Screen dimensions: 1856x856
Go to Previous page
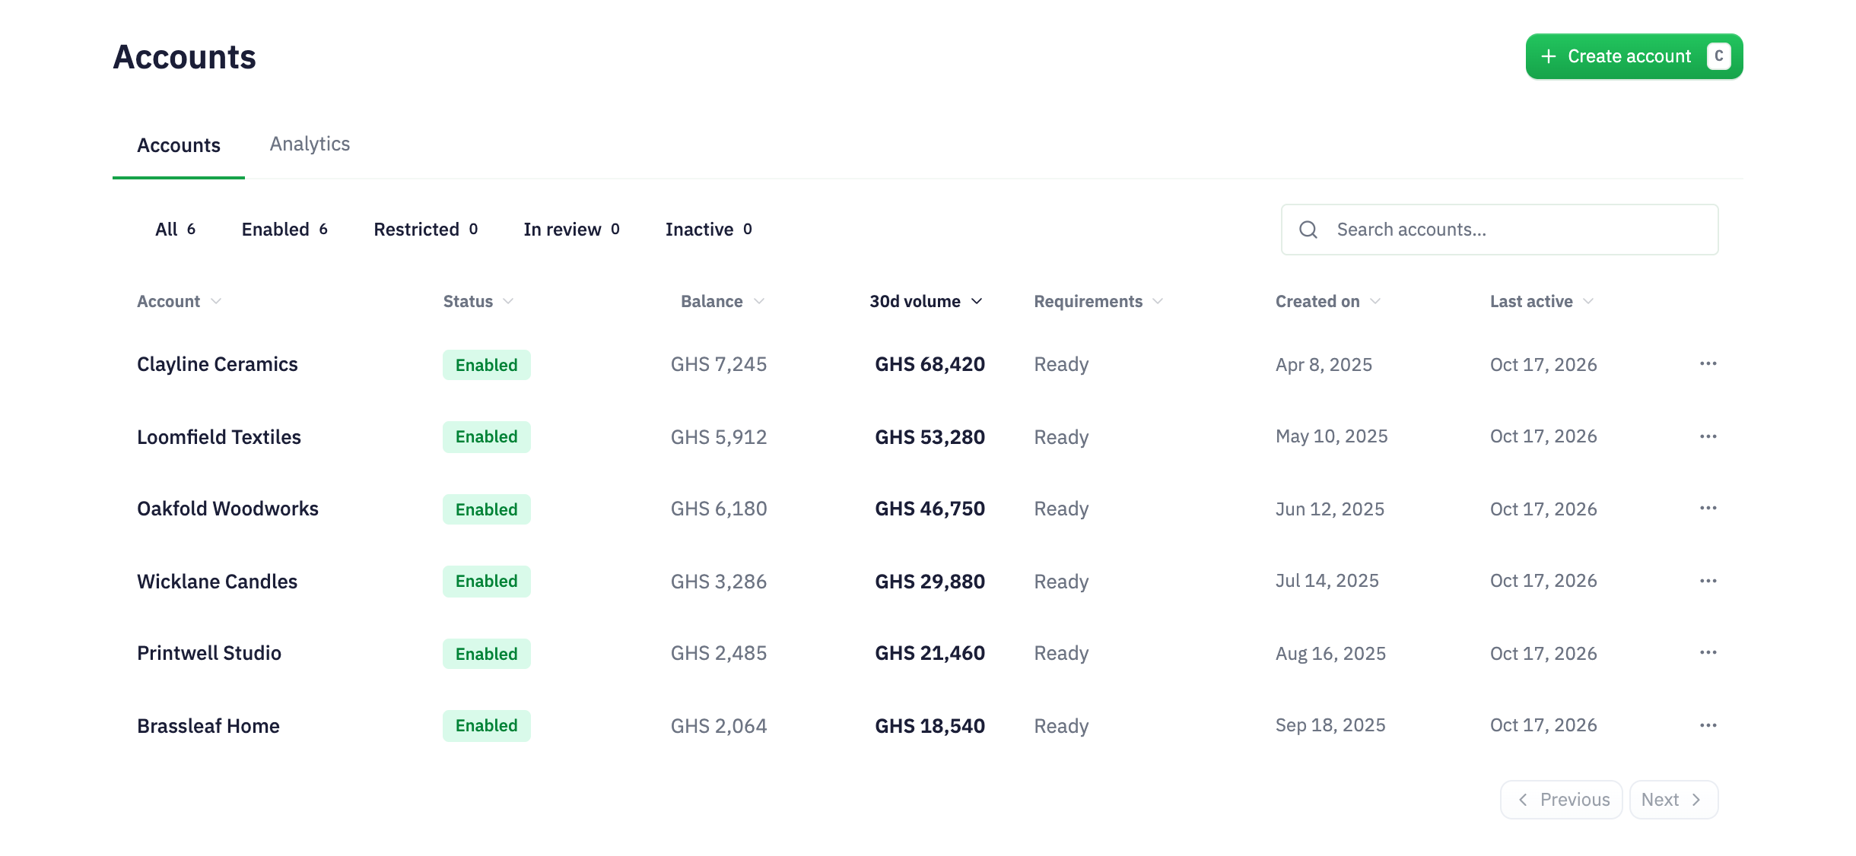click(x=1561, y=800)
